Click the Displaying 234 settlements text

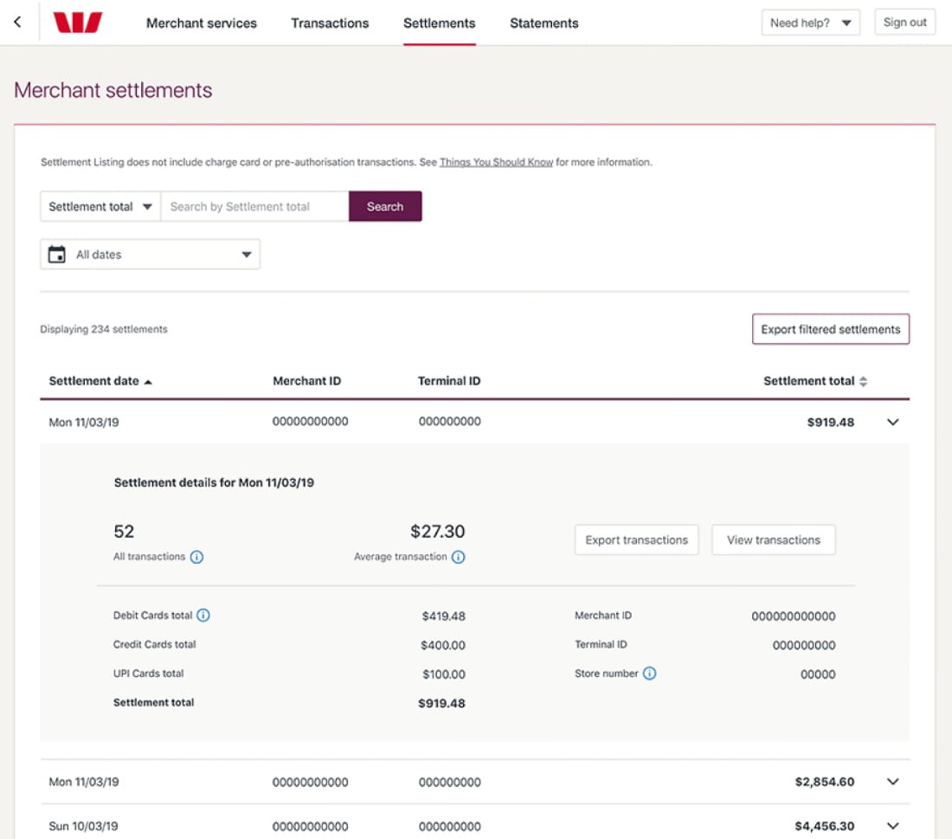tap(104, 329)
